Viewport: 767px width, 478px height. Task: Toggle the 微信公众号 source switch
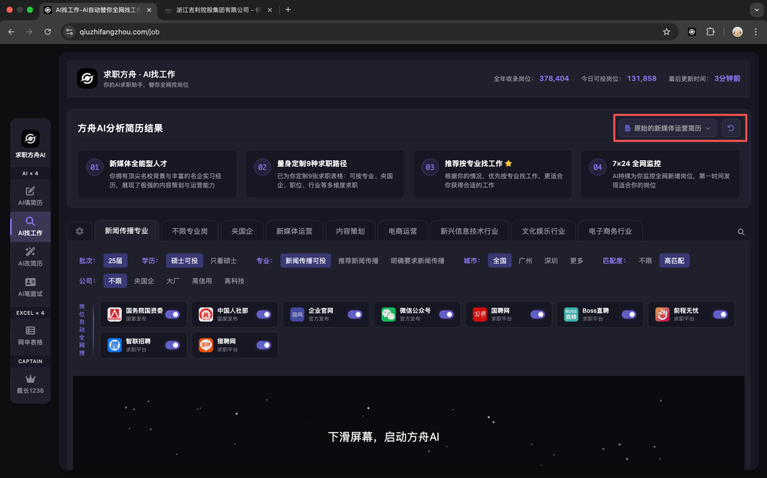(x=446, y=314)
